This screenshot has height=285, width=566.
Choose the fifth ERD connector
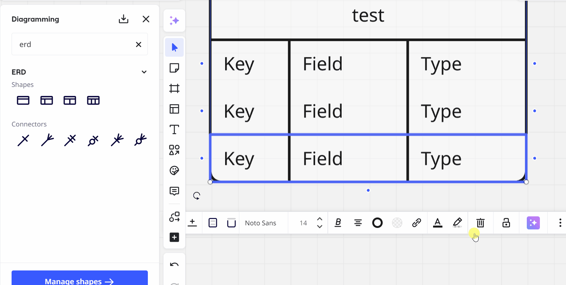[x=117, y=141]
